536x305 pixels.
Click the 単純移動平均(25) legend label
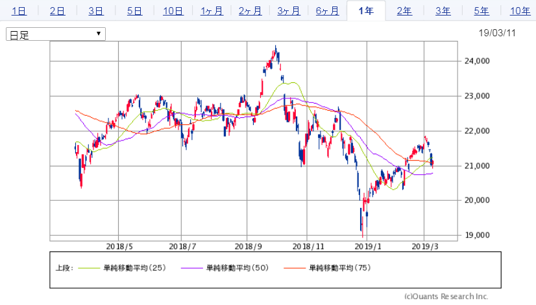[x=135, y=268]
